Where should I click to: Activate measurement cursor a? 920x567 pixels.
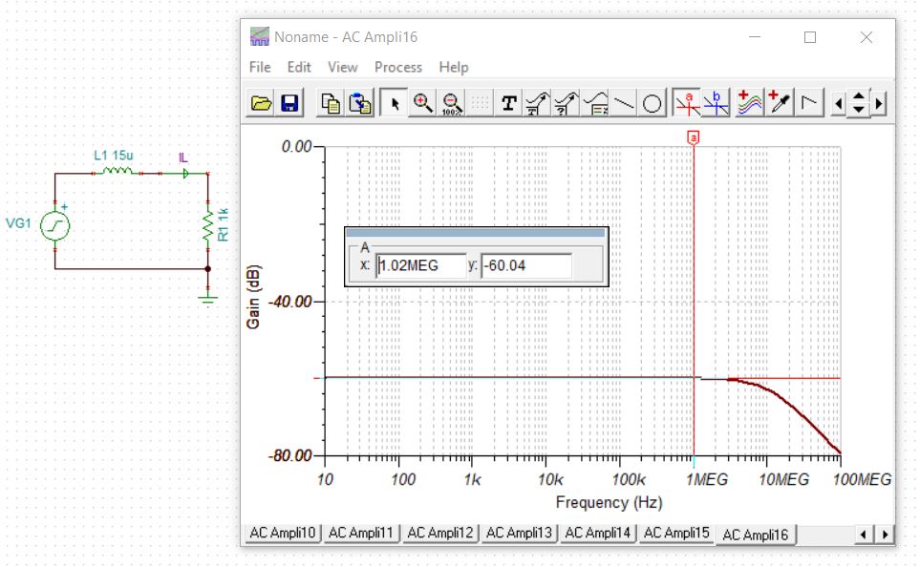(x=689, y=103)
